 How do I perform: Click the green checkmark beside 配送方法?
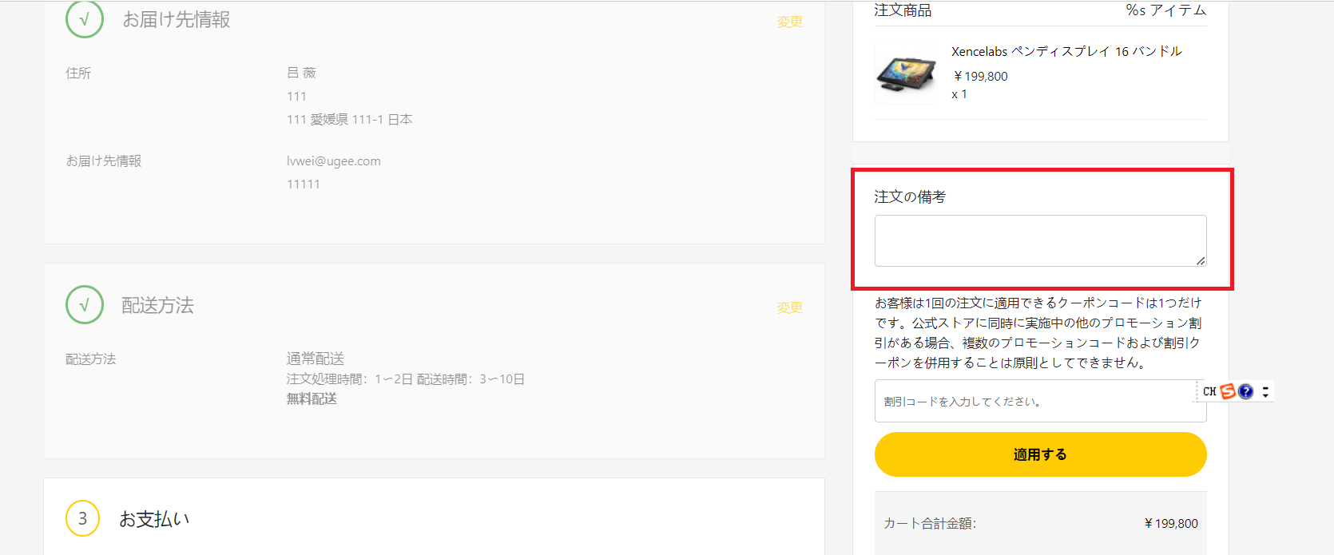pos(84,304)
